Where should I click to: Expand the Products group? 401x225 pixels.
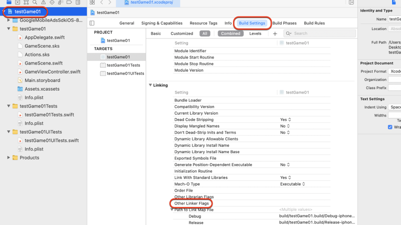tap(9, 157)
